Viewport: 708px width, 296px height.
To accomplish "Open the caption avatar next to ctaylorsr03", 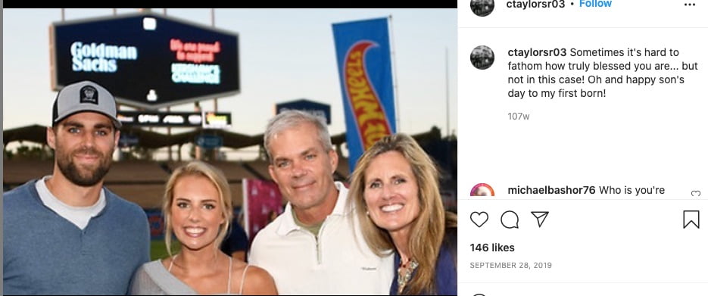I will coord(482,58).
